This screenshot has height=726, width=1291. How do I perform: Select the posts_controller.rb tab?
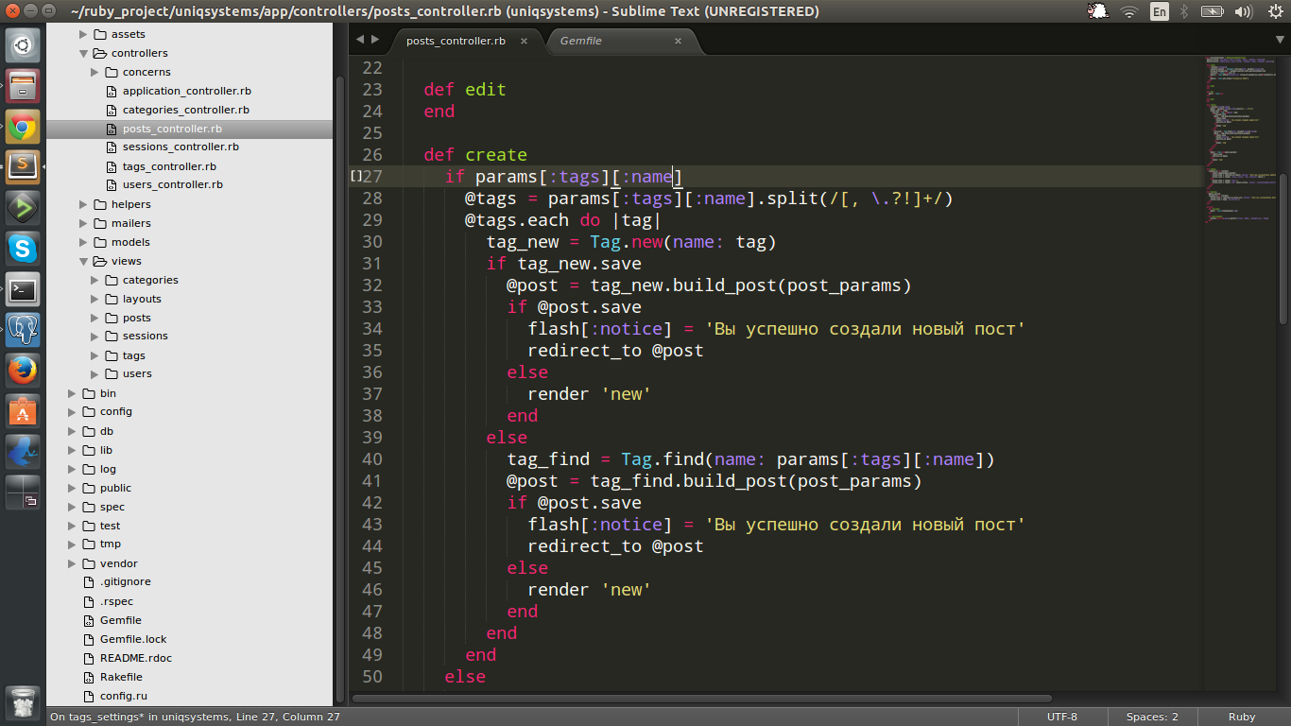(x=456, y=41)
